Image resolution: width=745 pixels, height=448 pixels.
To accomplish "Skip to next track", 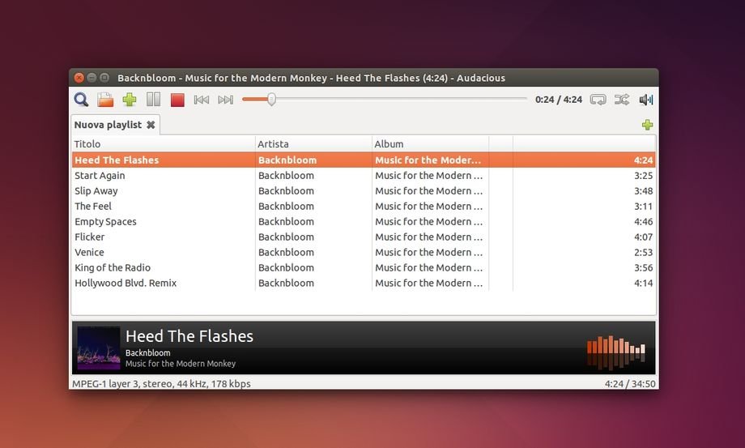I will 226,100.
